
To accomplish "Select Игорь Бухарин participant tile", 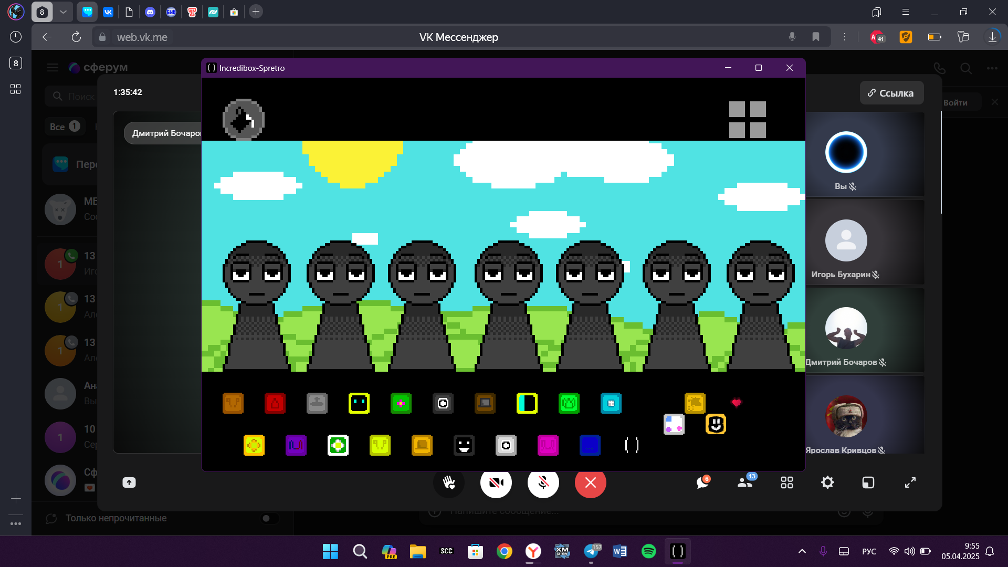I will click(x=865, y=243).
